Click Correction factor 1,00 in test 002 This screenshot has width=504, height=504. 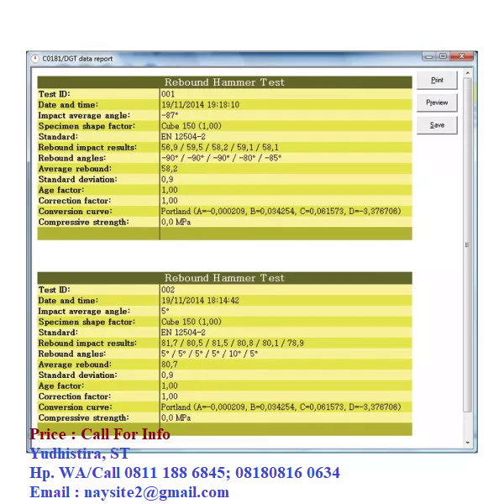(x=170, y=396)
